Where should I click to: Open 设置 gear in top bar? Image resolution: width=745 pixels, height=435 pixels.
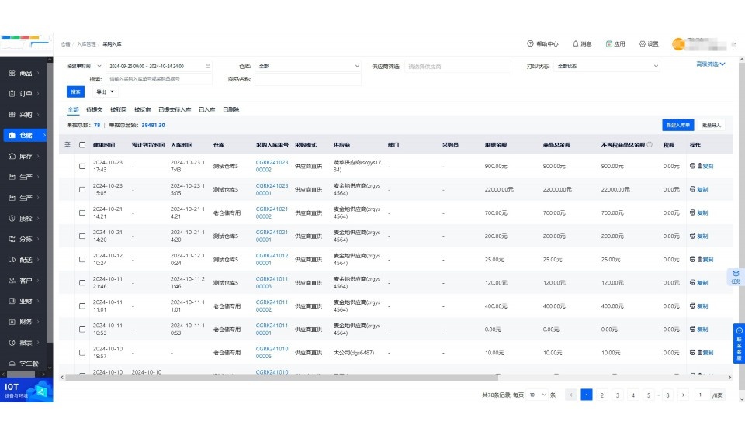point(642,44)
